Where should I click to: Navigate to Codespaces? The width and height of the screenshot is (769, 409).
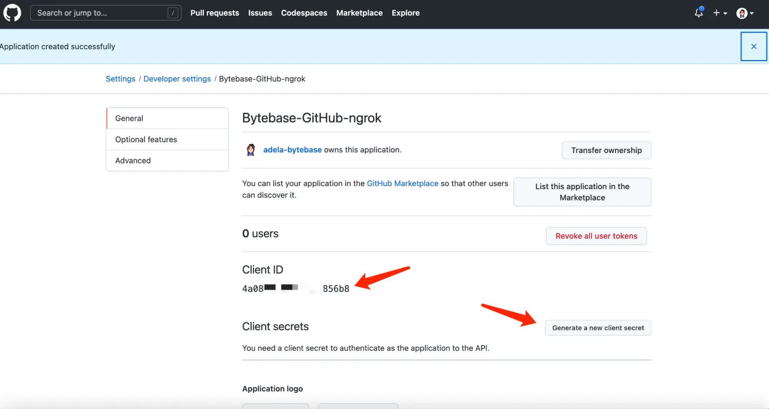pos(304,13)
